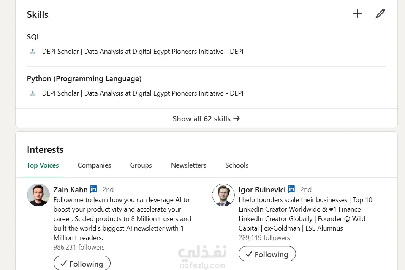The height and width of the screenshot is (270, 405).
Task: Select the pencil icon to edit skills
Action: 380,13
